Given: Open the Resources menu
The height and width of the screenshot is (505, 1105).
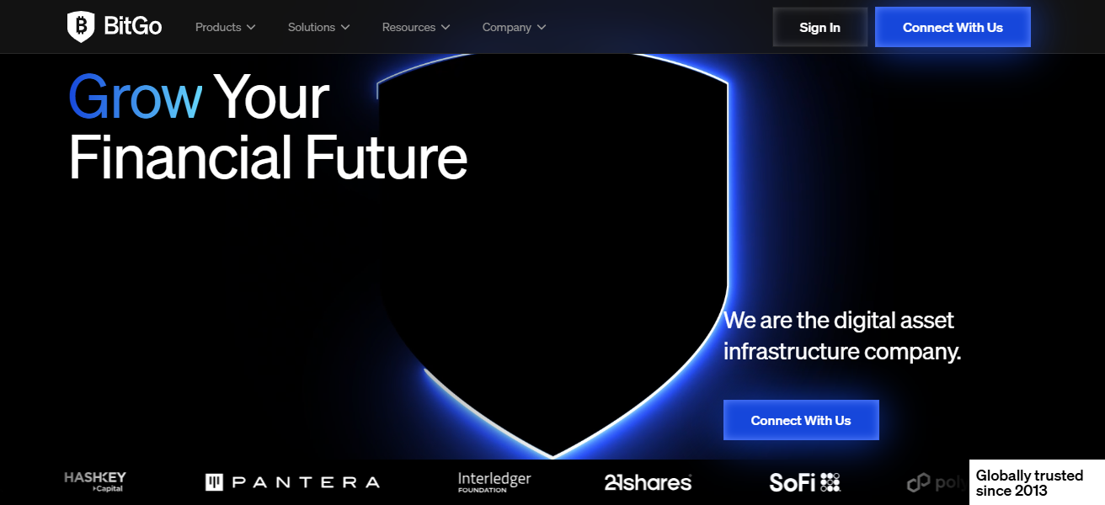Looking at the screenshot, I should point(408,28).
